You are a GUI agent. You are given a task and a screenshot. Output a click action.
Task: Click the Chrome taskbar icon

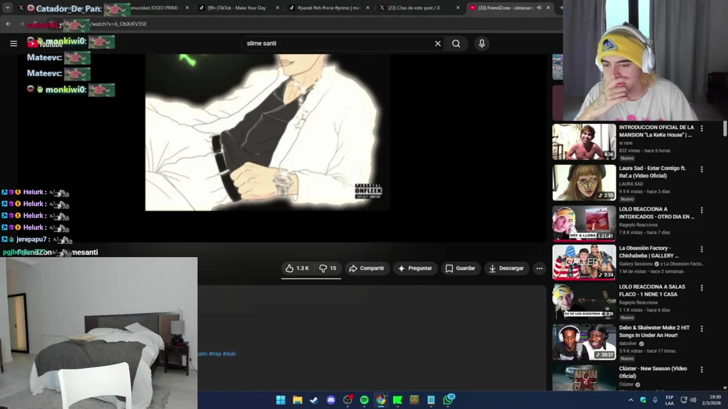click(381, 400)
